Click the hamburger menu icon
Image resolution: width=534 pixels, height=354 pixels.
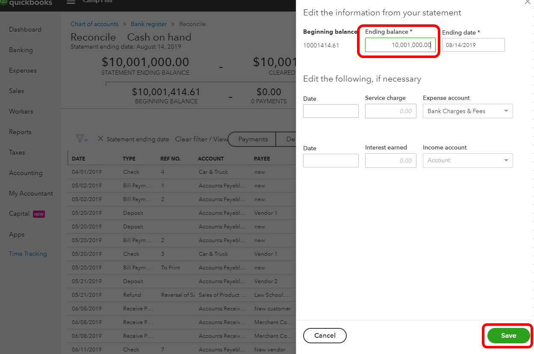[x=71, y=2]
